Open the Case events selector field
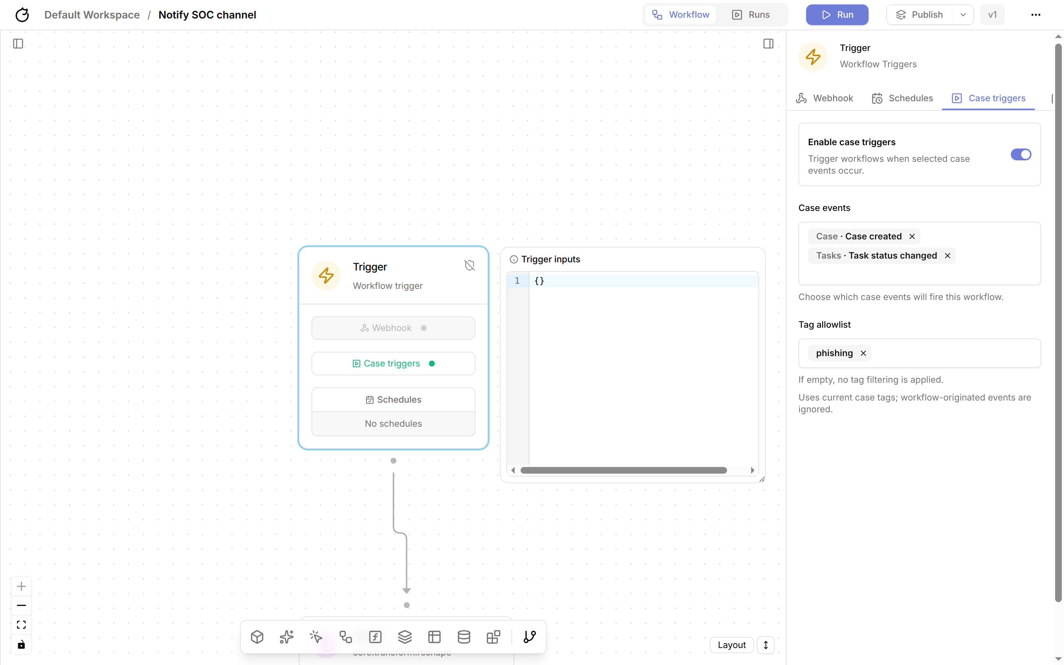The image size is (1064, 665). pyautogui.click(x=919, y=253)
